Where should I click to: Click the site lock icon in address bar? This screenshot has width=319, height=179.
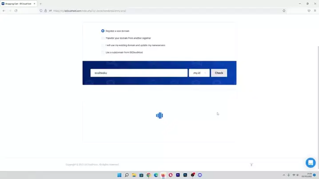point(46,11)
